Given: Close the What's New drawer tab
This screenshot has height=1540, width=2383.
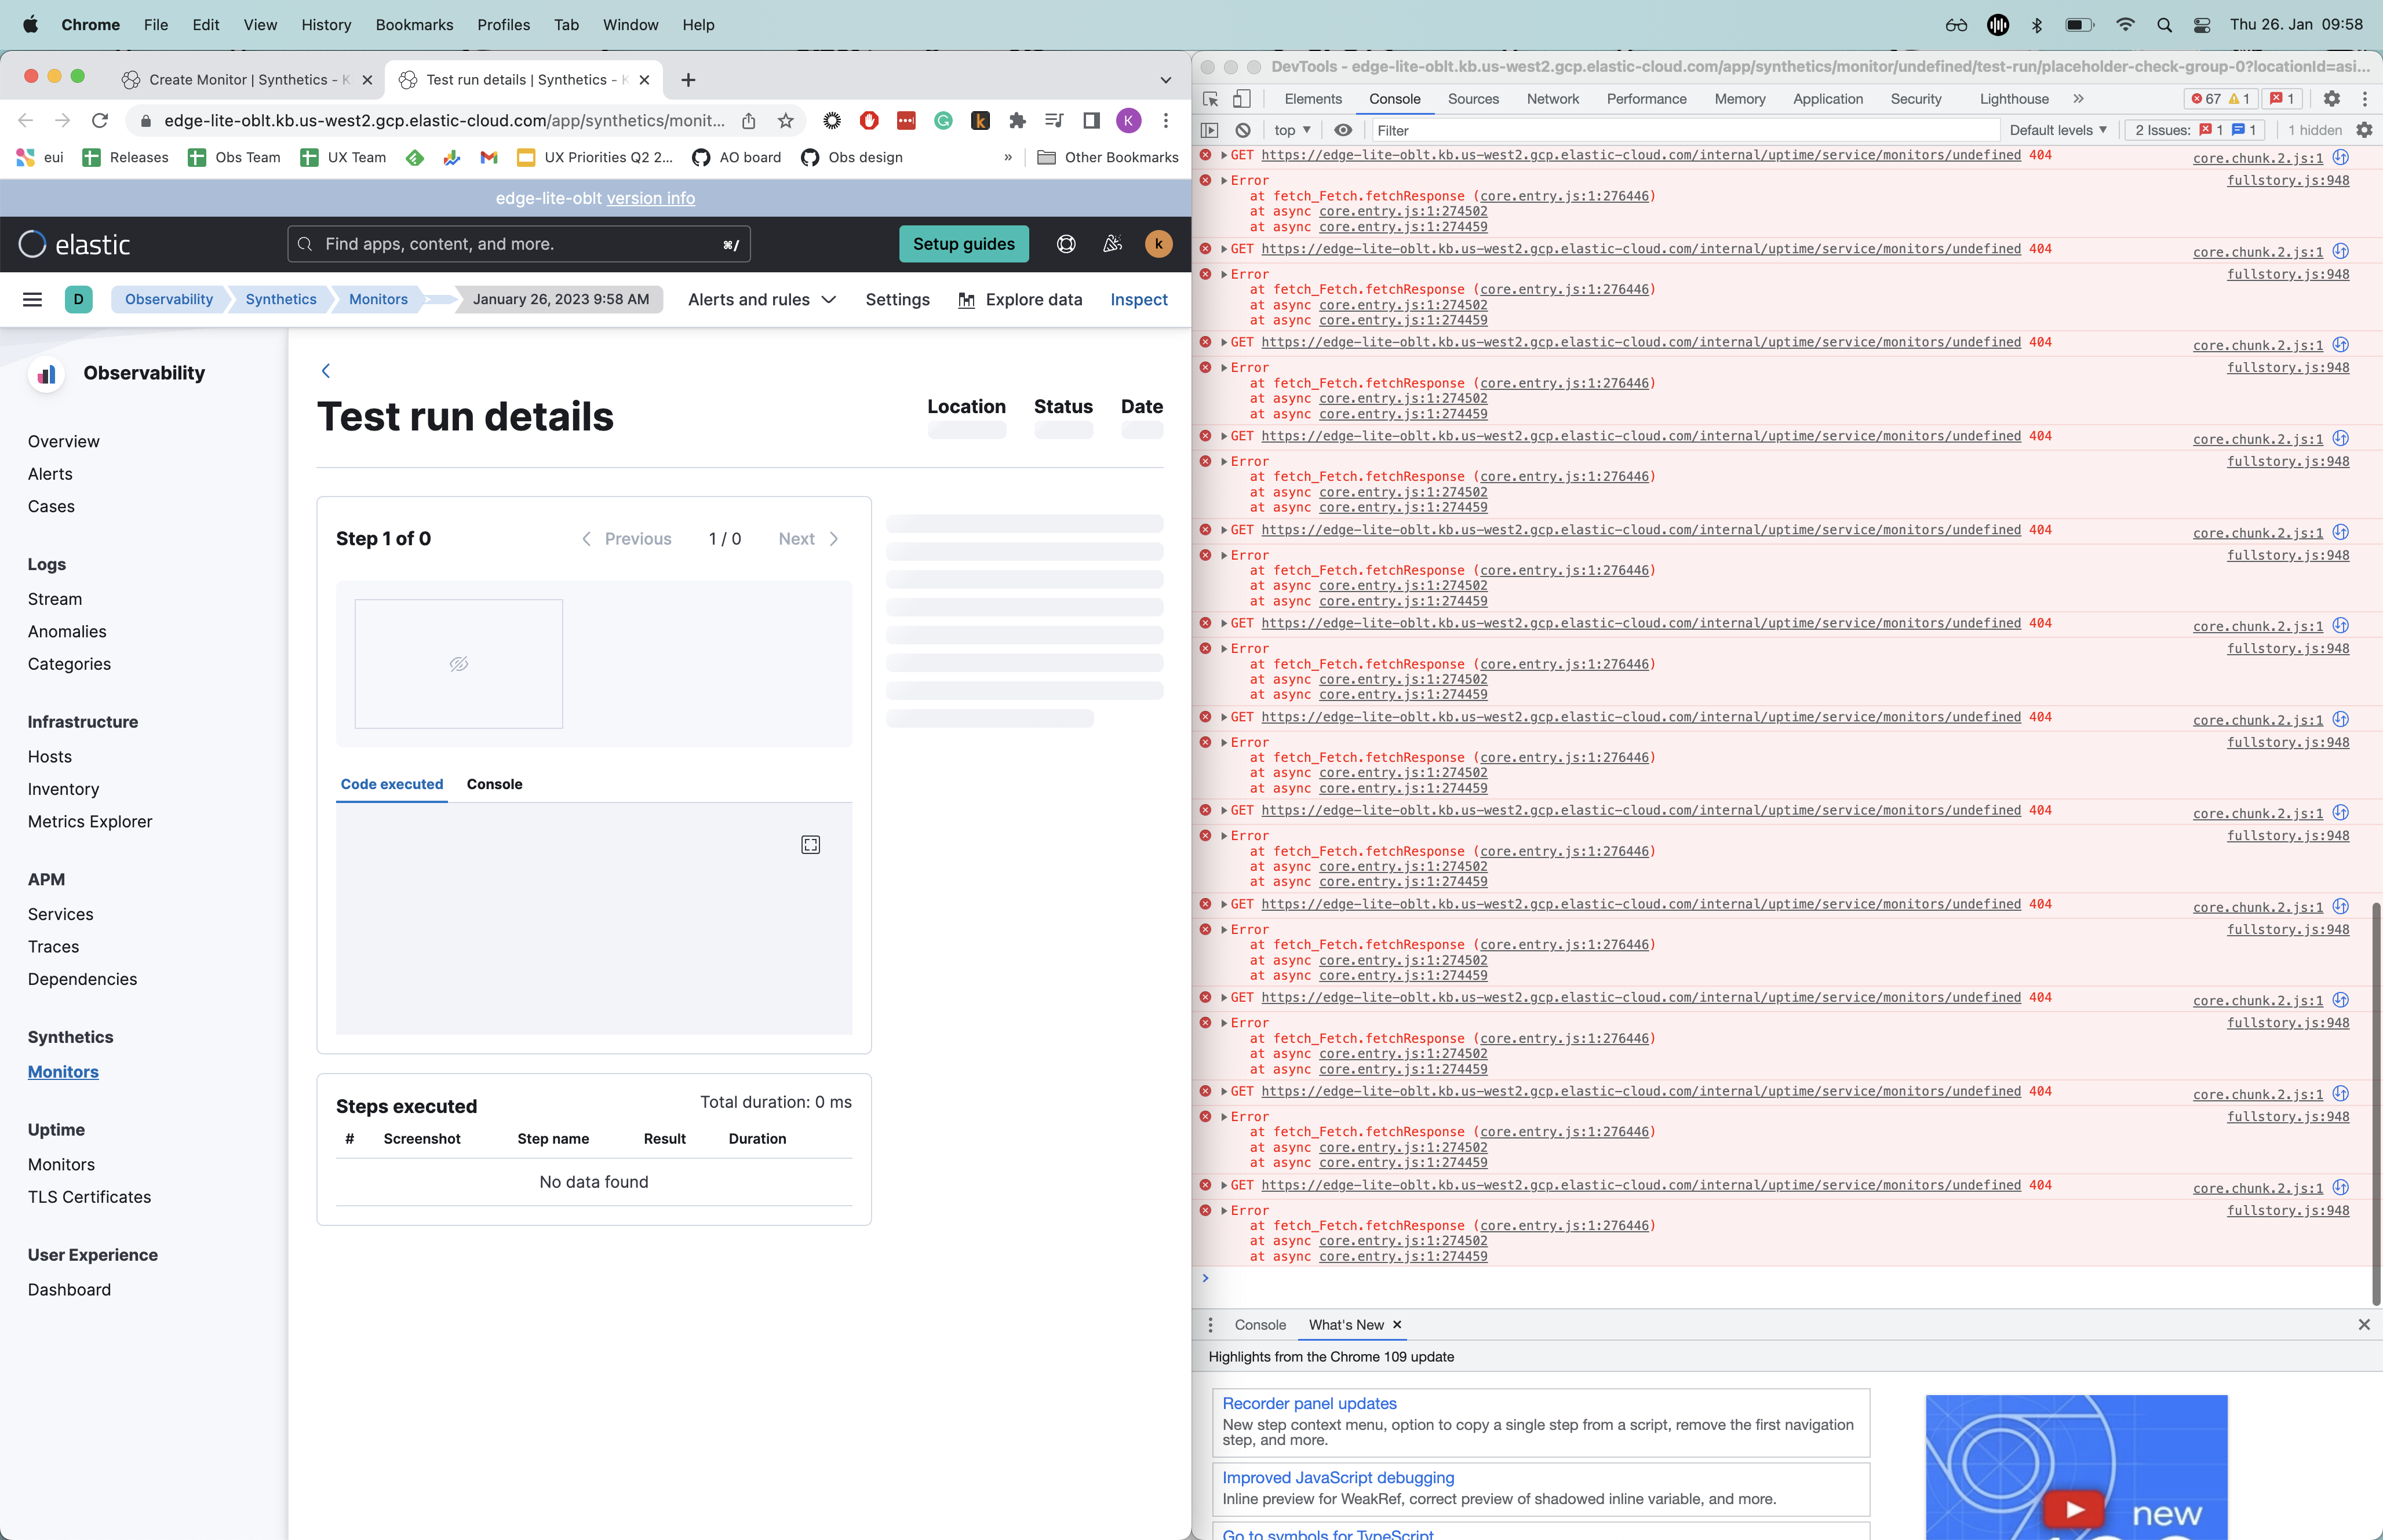Looking at the screenshot, I should [1397, 1325].
